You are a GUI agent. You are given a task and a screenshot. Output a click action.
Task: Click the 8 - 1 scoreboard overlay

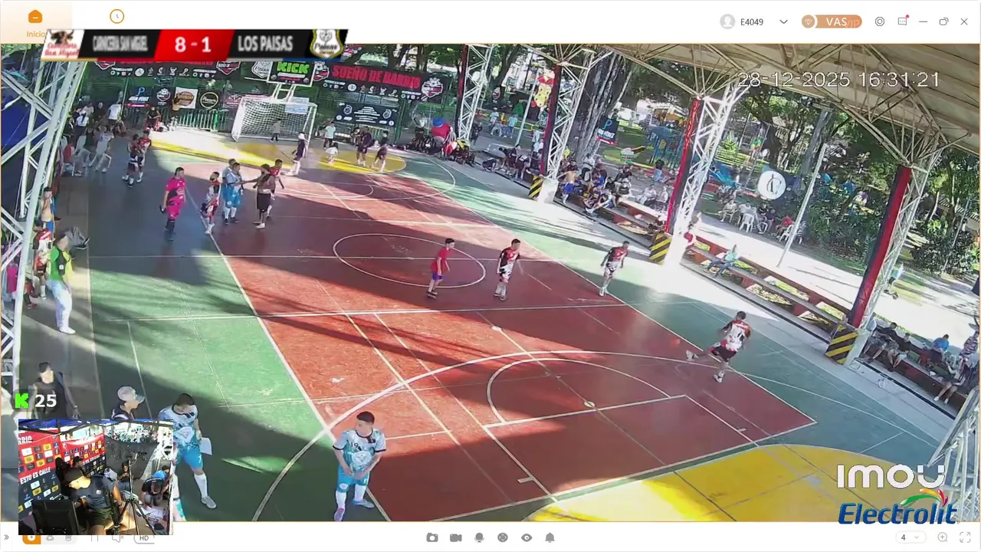pyautogui.click(x=192, y=44)
